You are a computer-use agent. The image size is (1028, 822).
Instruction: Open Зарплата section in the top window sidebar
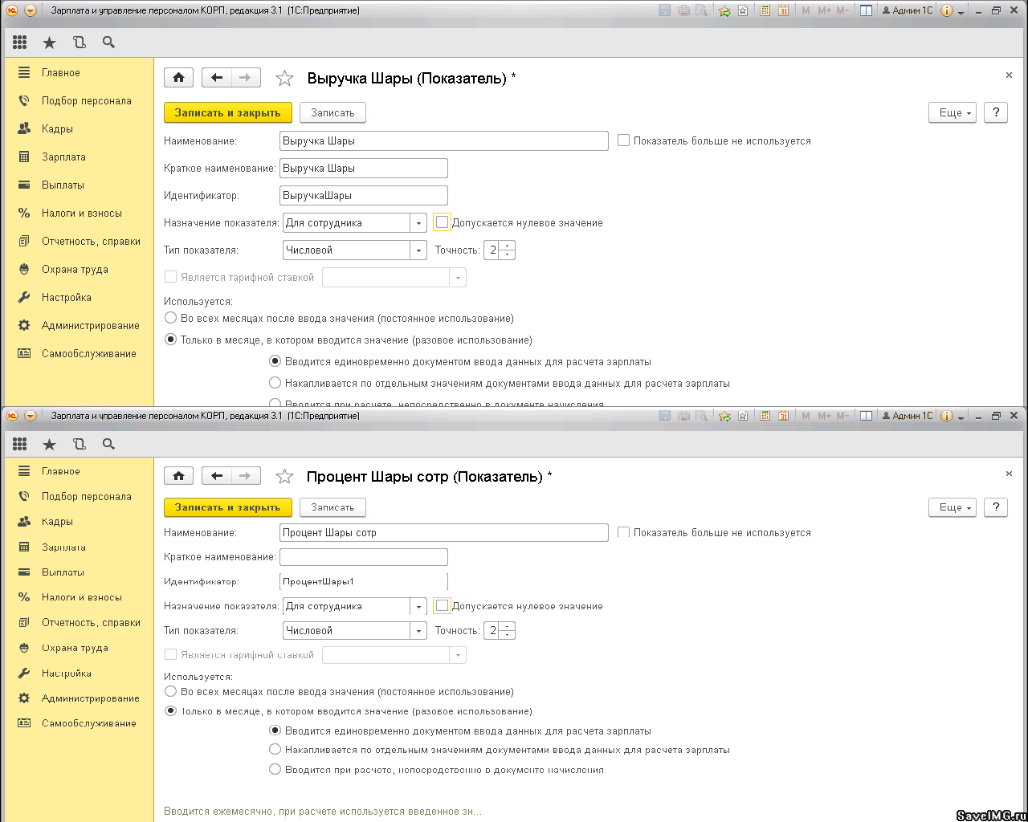(63, 157)
